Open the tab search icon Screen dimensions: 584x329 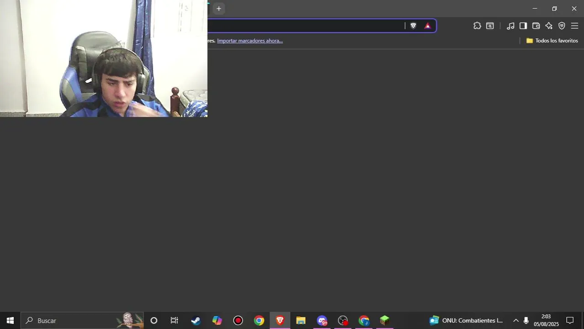490,26
